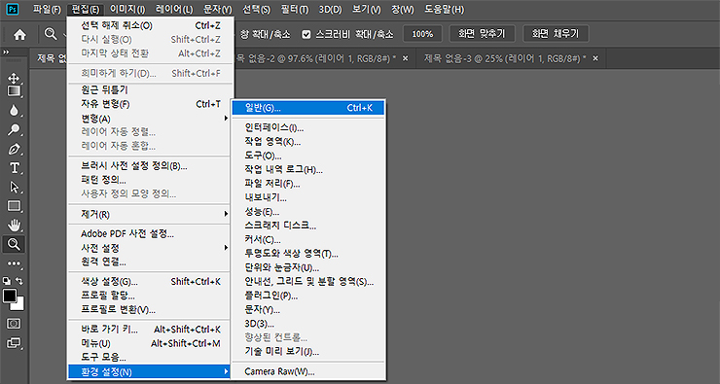Open the 문자(Y) menu
Viewport: 720px width, 384px height.
click(x=218, y=9)
